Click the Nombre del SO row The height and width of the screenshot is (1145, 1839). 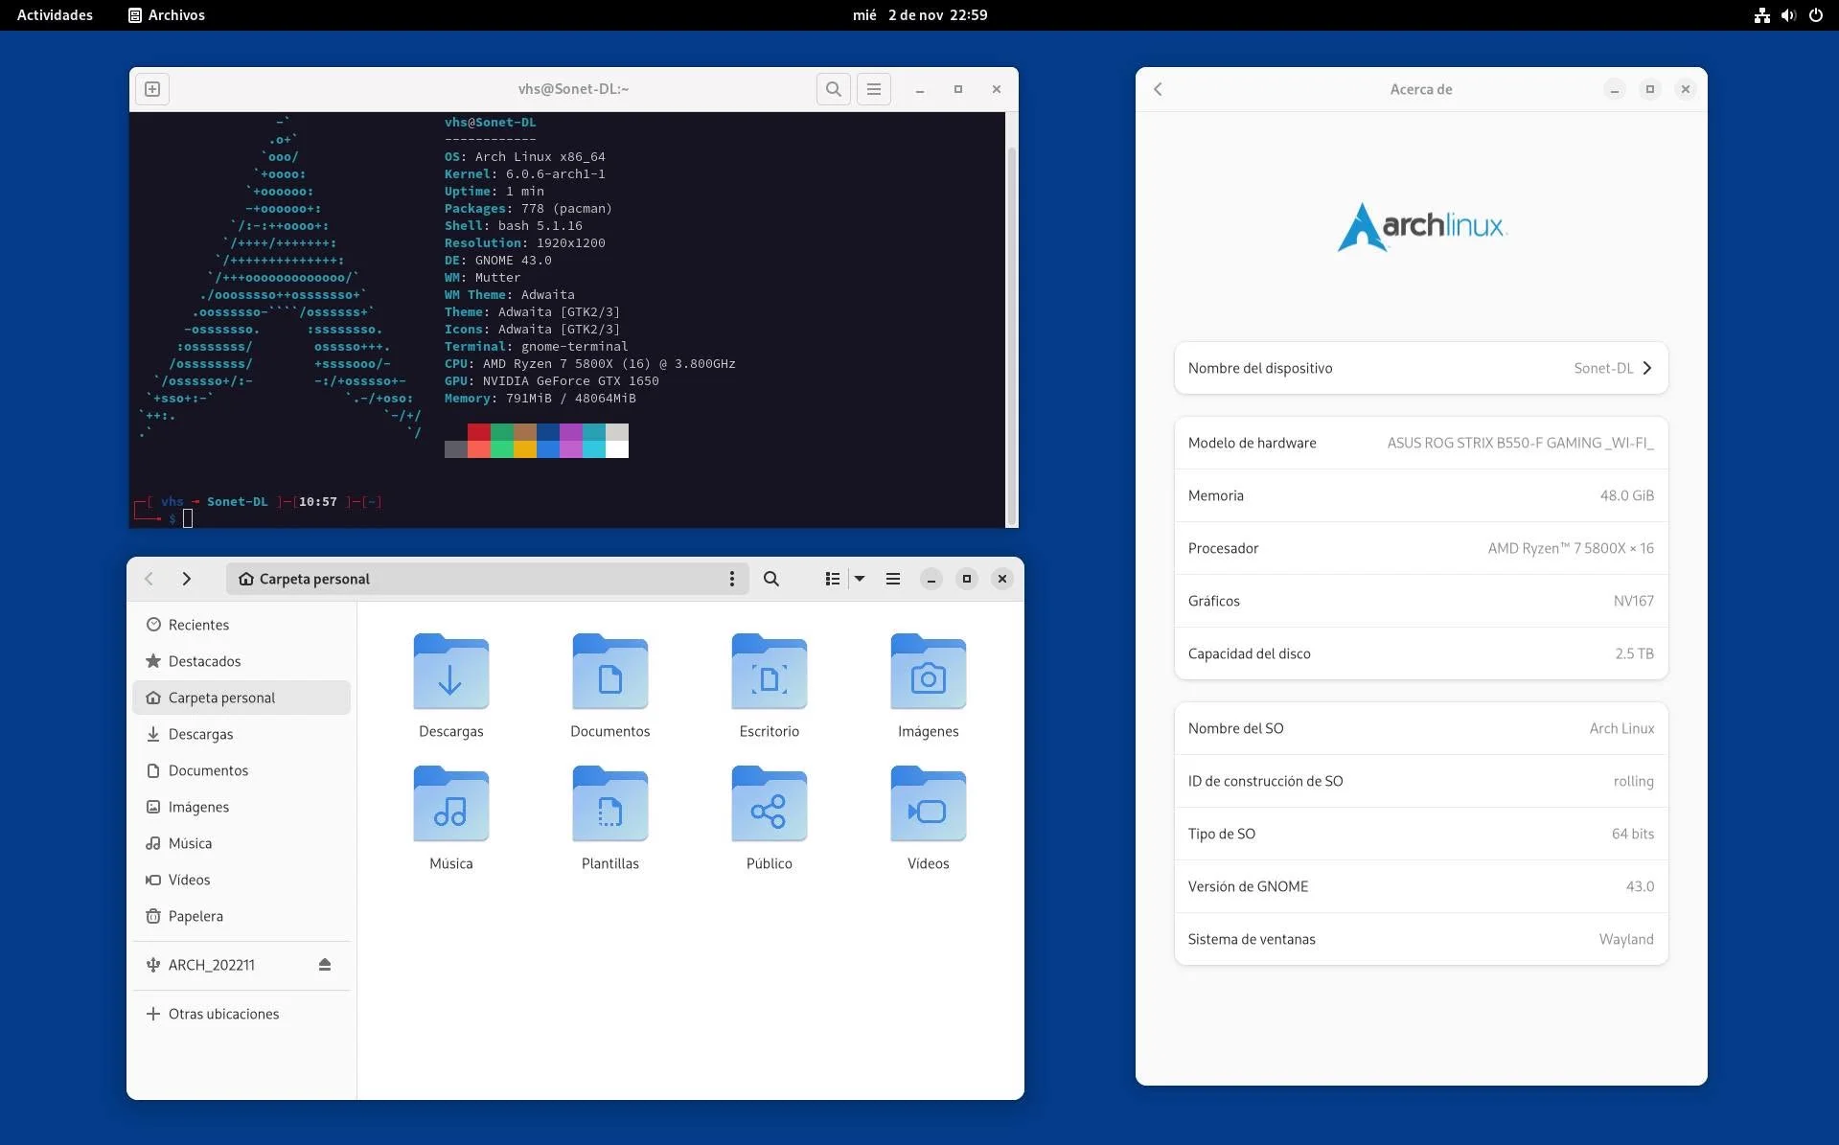coord(1421,728)
